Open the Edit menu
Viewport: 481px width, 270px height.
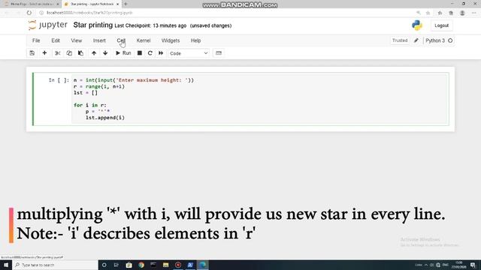[56, 40]
